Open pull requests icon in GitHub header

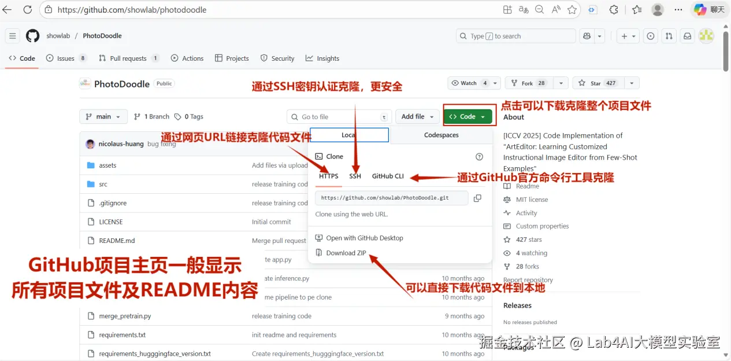(x=669, y=36)
